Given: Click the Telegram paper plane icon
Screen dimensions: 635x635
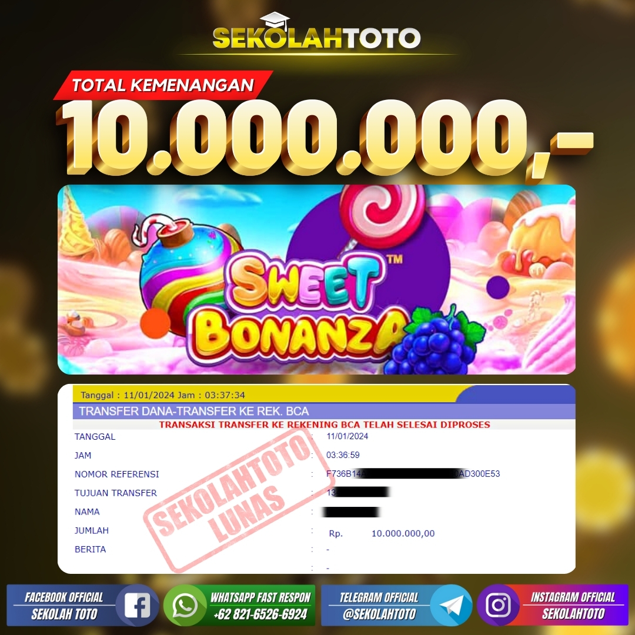Looking at the screenshot, I should [451, 606].
